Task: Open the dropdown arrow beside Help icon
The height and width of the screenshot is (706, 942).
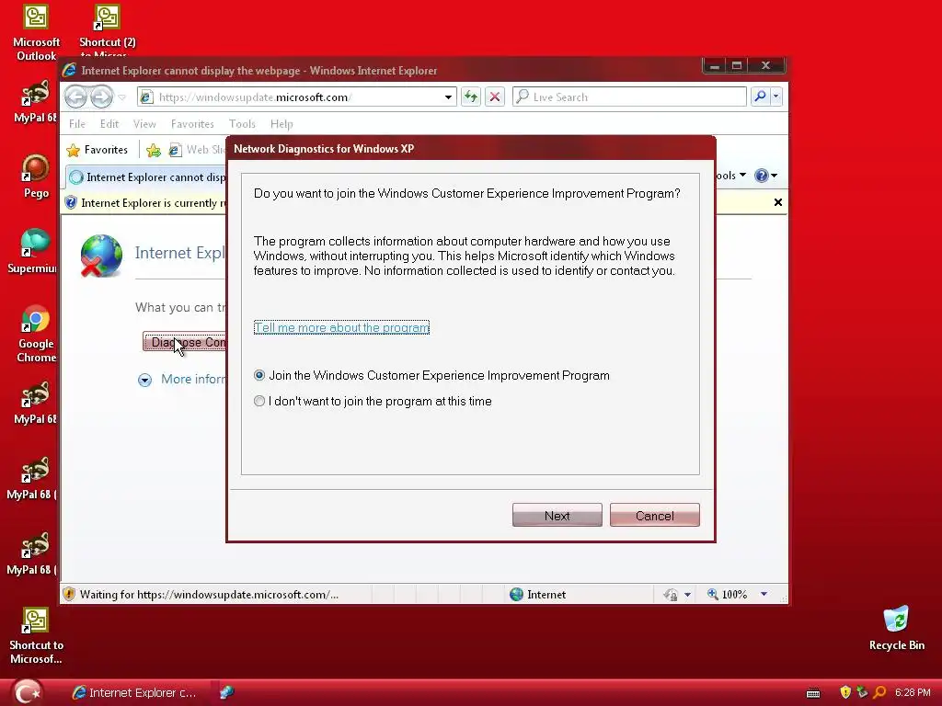Action: click(x=775, y=176)
